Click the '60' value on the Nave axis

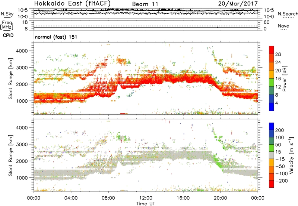coord(266,22)
